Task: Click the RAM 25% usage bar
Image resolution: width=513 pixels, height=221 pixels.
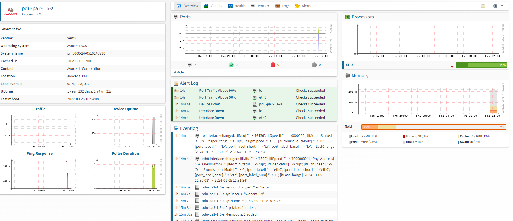Action: pos(434,127)
